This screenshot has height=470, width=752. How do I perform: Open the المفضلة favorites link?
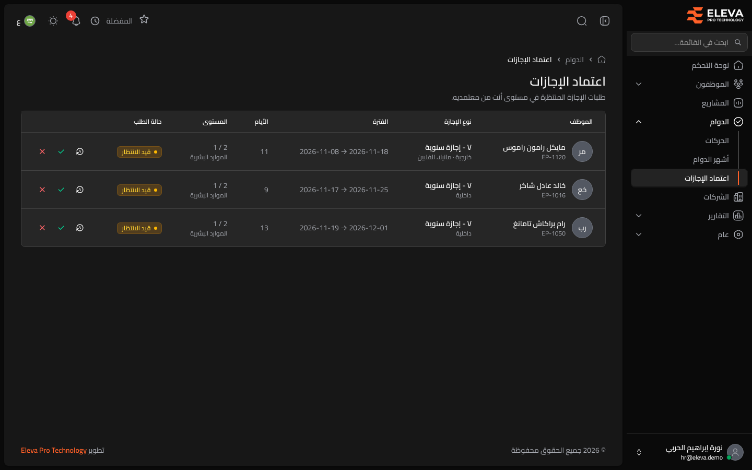120,21
